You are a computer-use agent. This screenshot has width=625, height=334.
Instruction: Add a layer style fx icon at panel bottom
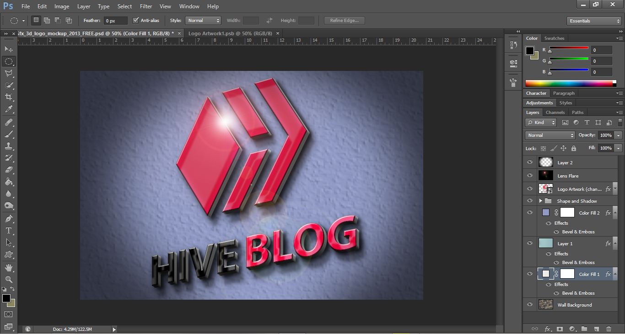(x=547, y=329)
